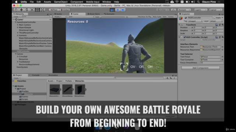236x132 pixels.
Task: Toggle Global handle rotation mode
Action: (65, 10)
